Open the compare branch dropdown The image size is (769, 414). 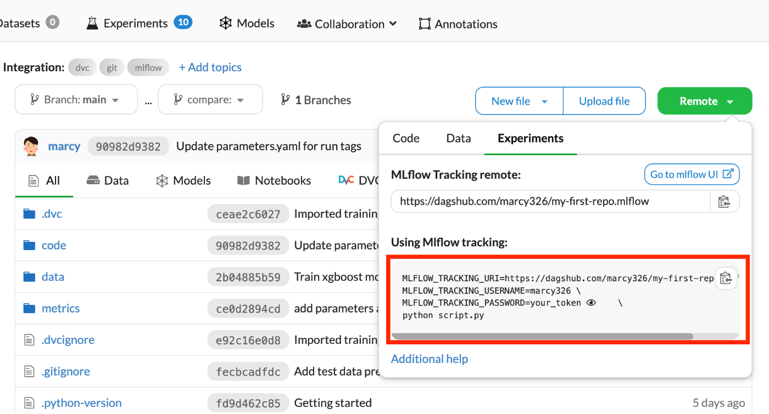click(210, 100)
